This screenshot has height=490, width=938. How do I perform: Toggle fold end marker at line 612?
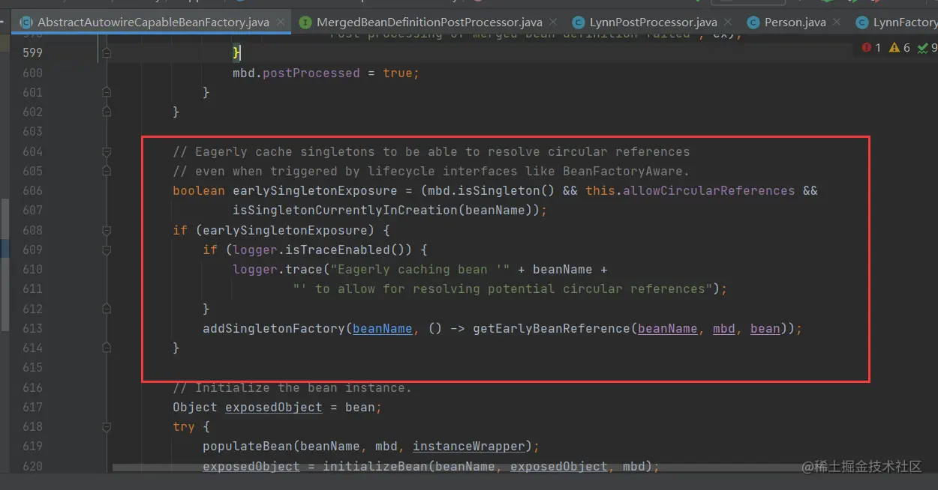click(106, 309)
